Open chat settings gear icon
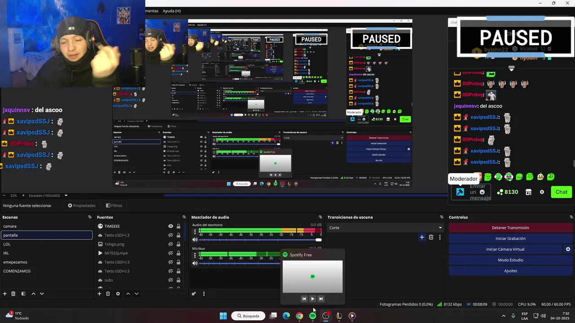This screenshot has height=323, width=575. pyautogui.click(x=542, y=192)
